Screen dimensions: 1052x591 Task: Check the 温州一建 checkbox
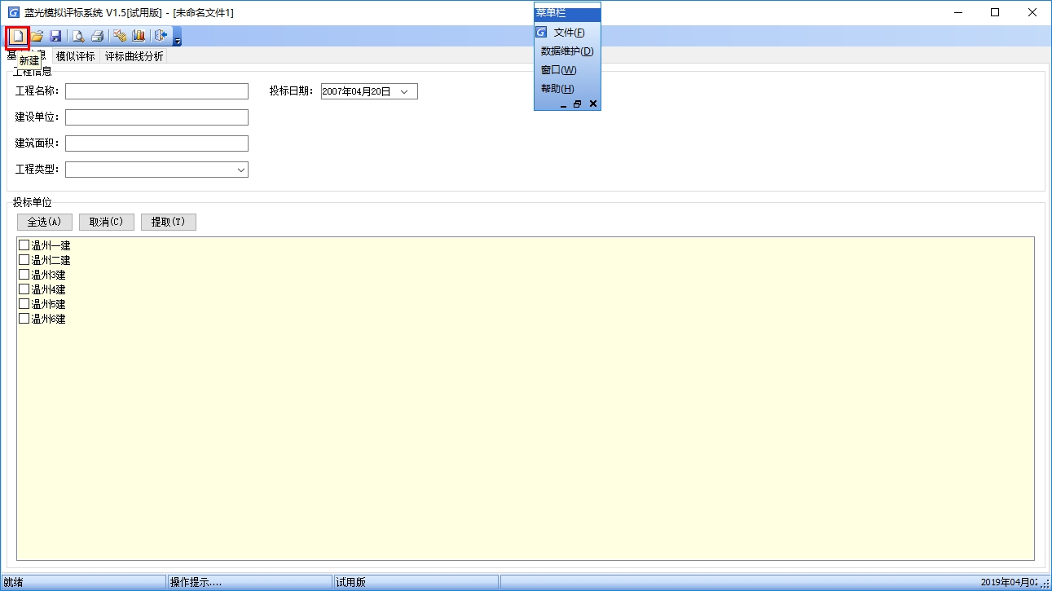(x=24, y=245)
